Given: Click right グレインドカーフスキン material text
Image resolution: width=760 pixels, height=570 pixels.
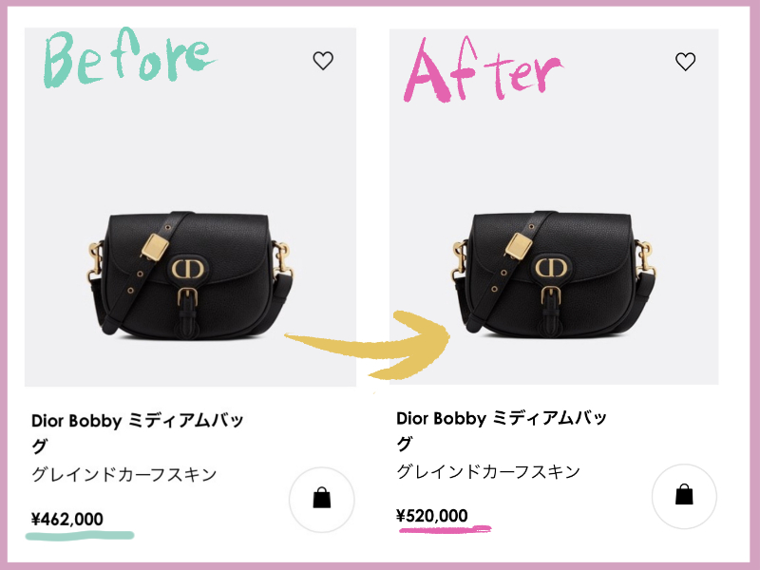Looking at the screenshot, I should point(488,471).
